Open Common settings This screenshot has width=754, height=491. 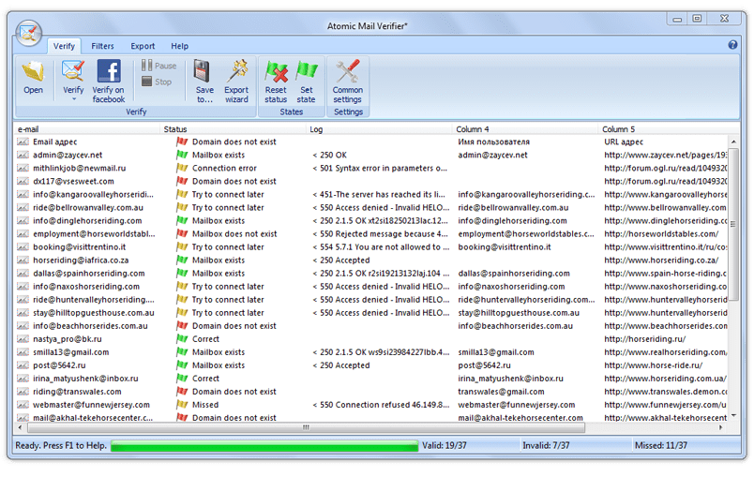(348, 81)
